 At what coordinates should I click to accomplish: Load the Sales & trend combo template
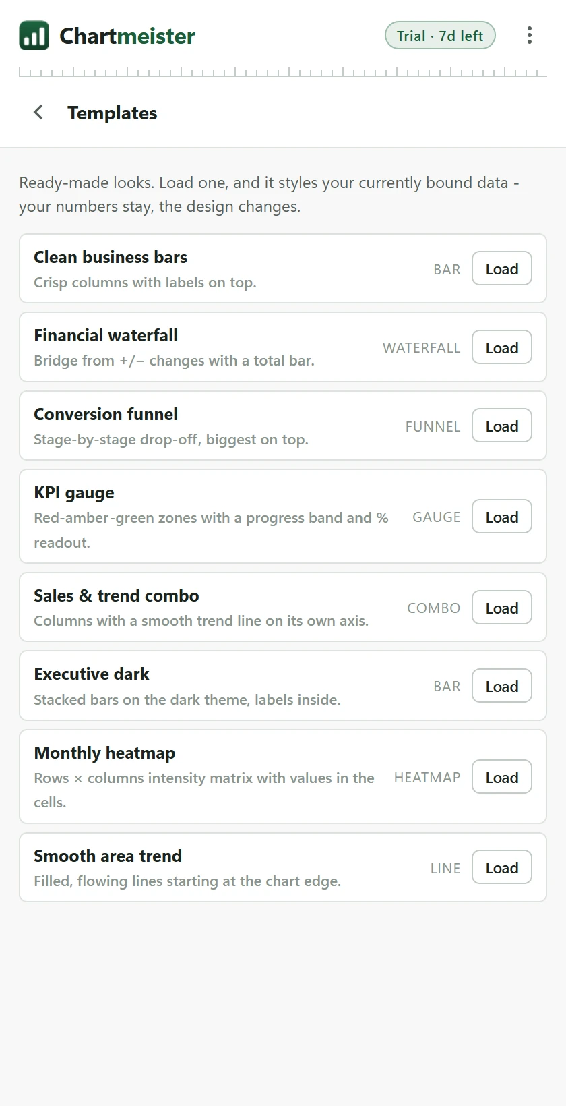(x=502, y=608)
